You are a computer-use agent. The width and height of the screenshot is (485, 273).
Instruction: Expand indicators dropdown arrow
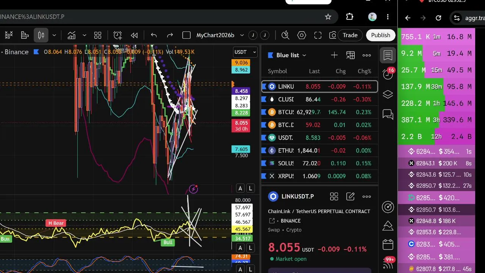[x=84, y=35]
